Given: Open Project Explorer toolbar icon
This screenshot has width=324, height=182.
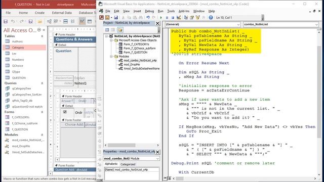Looking at the screenshot, I should [x=186, y=18].
